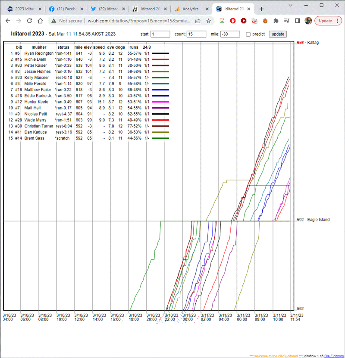345x358 pixels.
Task: Enable the predict checkbox
Action: (248, 34)
